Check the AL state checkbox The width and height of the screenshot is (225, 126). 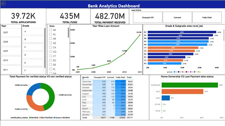tap(51, 34)
